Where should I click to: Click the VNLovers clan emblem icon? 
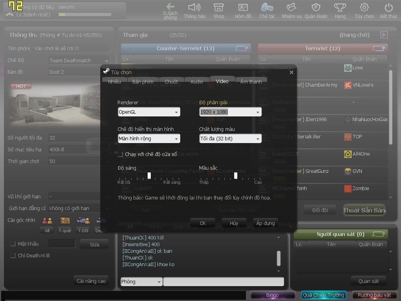[348, 85]
